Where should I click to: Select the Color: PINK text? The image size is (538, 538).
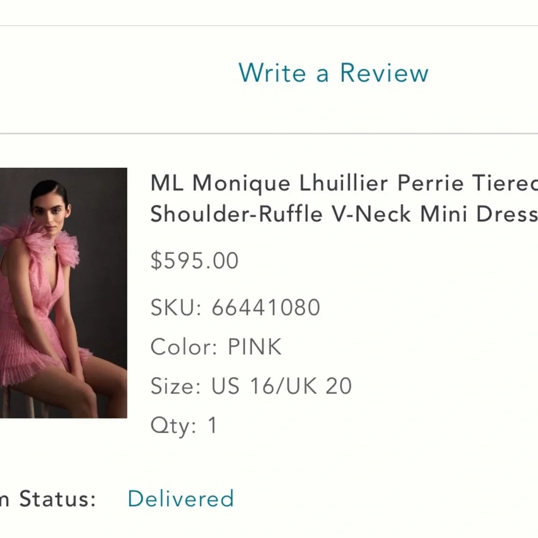(x=215, y=346)
